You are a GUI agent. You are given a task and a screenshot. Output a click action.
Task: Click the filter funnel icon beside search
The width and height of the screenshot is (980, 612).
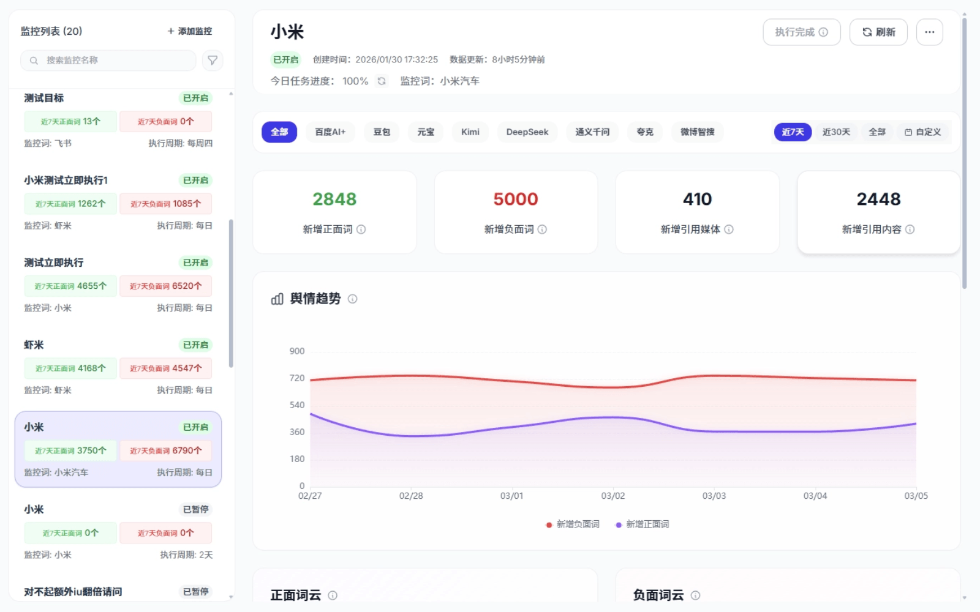(213, 61)
